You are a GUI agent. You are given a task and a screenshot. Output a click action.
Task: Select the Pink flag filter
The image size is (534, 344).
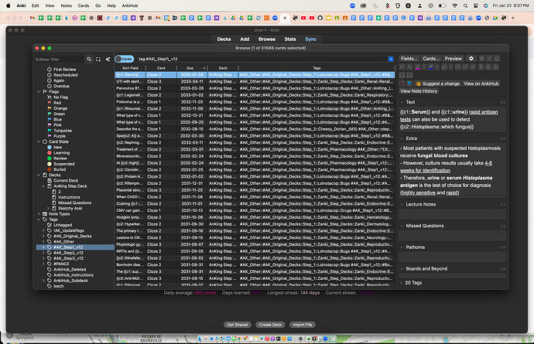click(57, 125)
